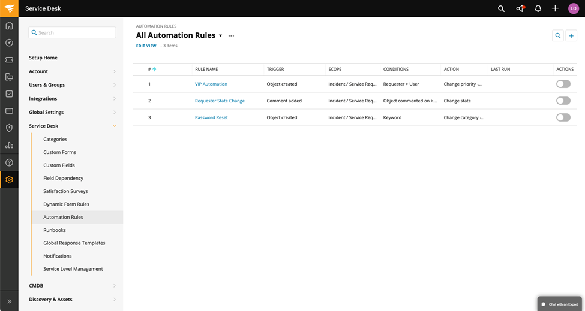
Task: Open the Service Catalog icon in rail
Action: tap(9, 77)
